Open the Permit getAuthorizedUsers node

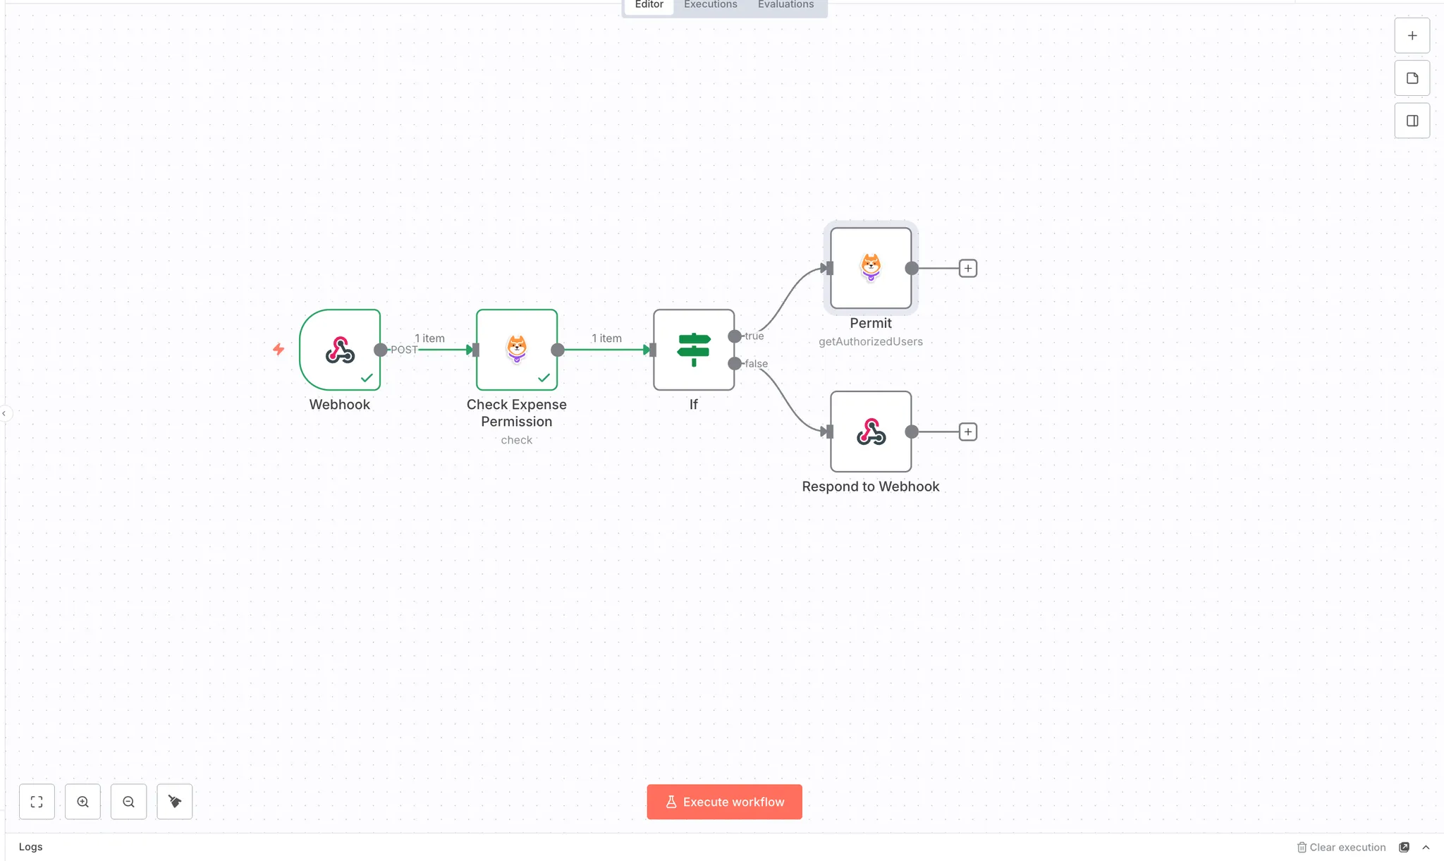pos(870,268)
